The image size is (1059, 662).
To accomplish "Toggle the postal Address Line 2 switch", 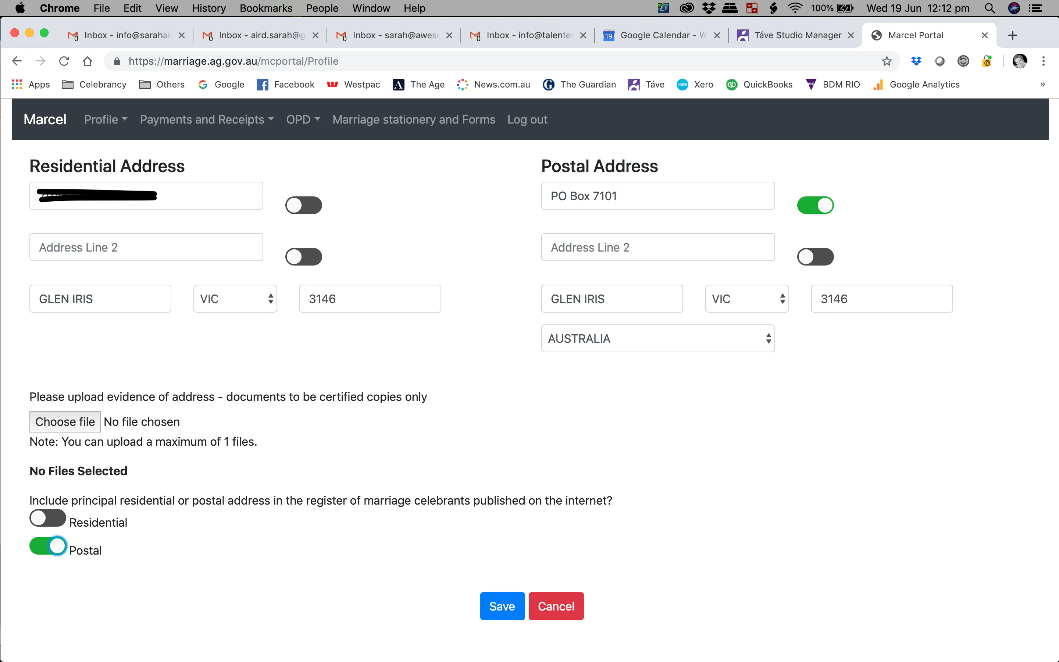I will [x=815, y=257].
